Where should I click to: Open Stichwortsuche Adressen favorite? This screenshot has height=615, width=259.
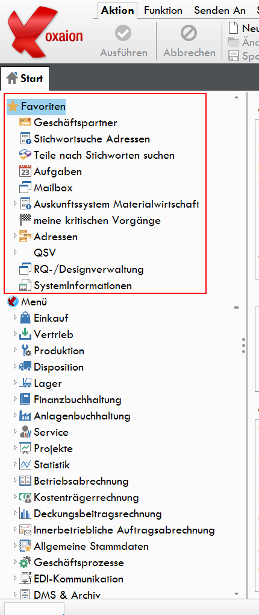click(92, 139)
